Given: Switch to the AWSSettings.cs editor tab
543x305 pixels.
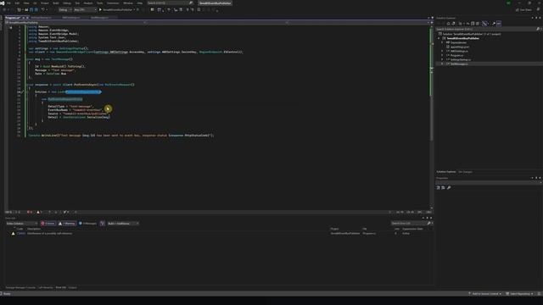Looking at the screenshot, I should point(71,17).
